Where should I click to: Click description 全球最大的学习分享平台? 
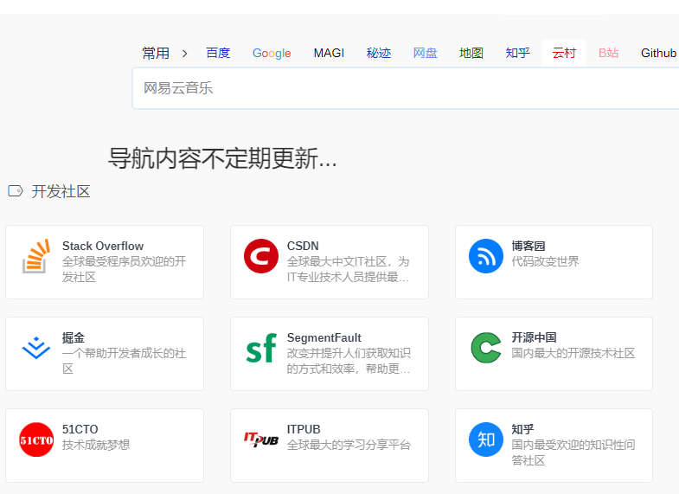[349, 445]
